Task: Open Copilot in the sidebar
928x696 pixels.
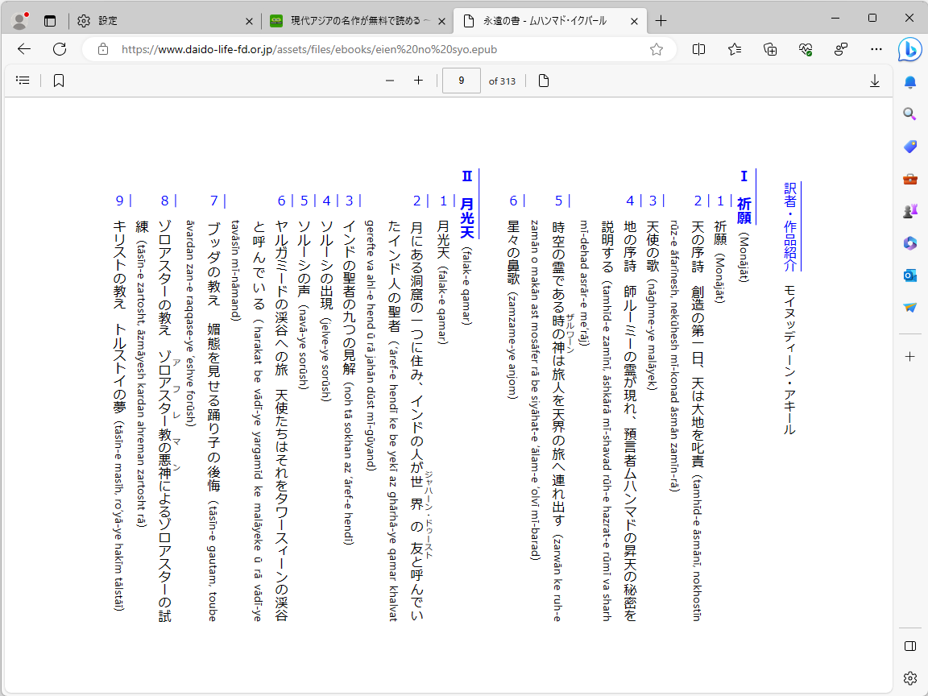Action: click(x=909, y=50)
